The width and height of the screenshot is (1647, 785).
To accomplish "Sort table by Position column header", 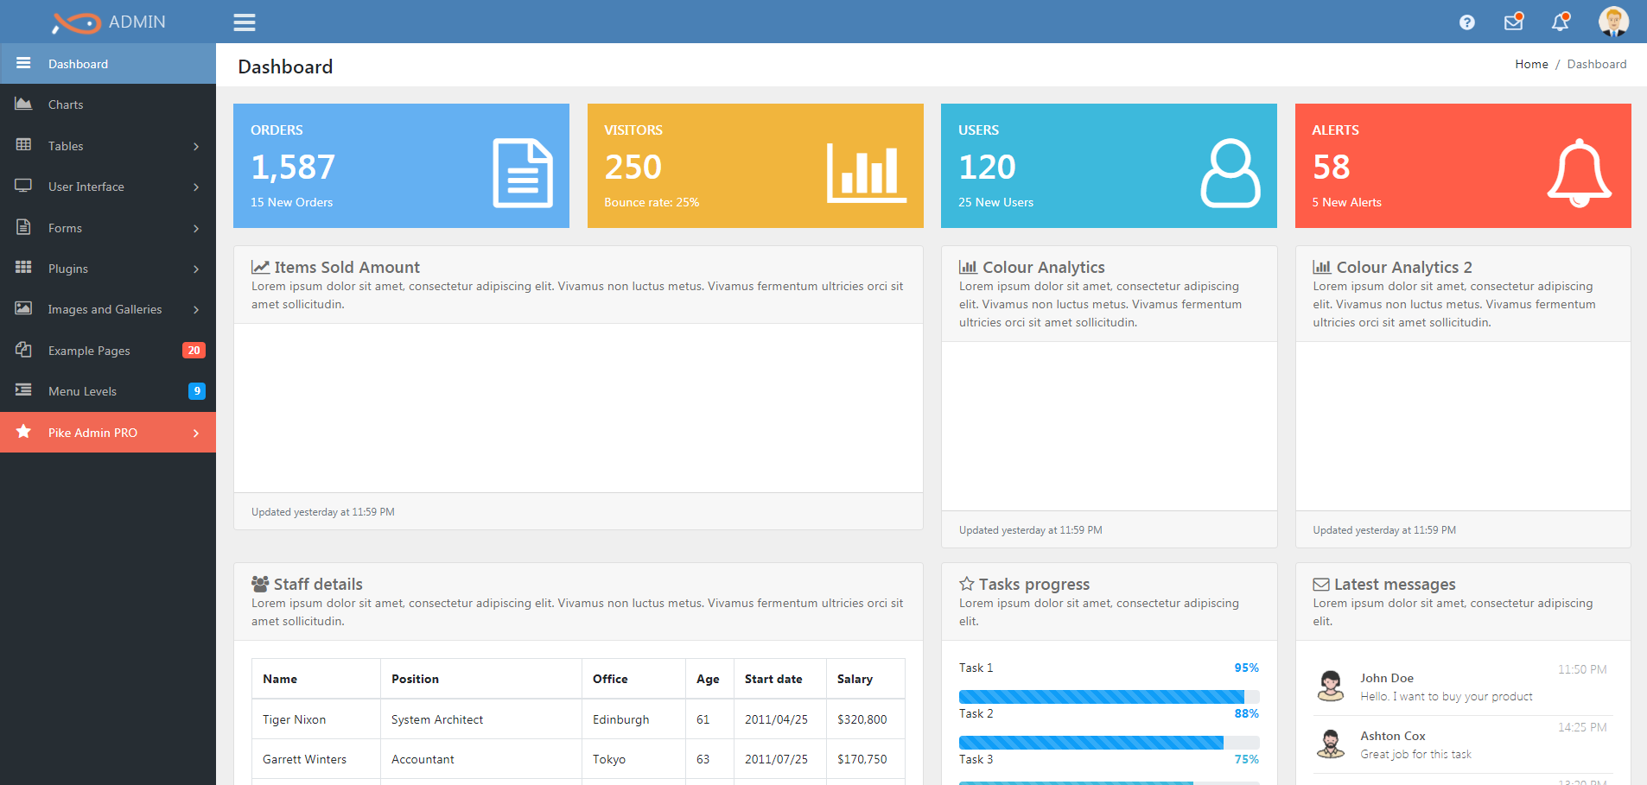I will (x=481, y=679).
